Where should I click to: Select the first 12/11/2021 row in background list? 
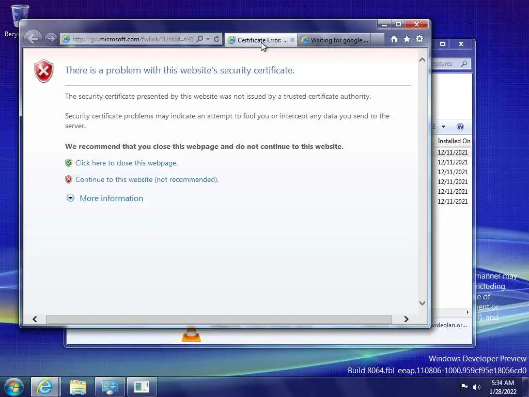453,152
